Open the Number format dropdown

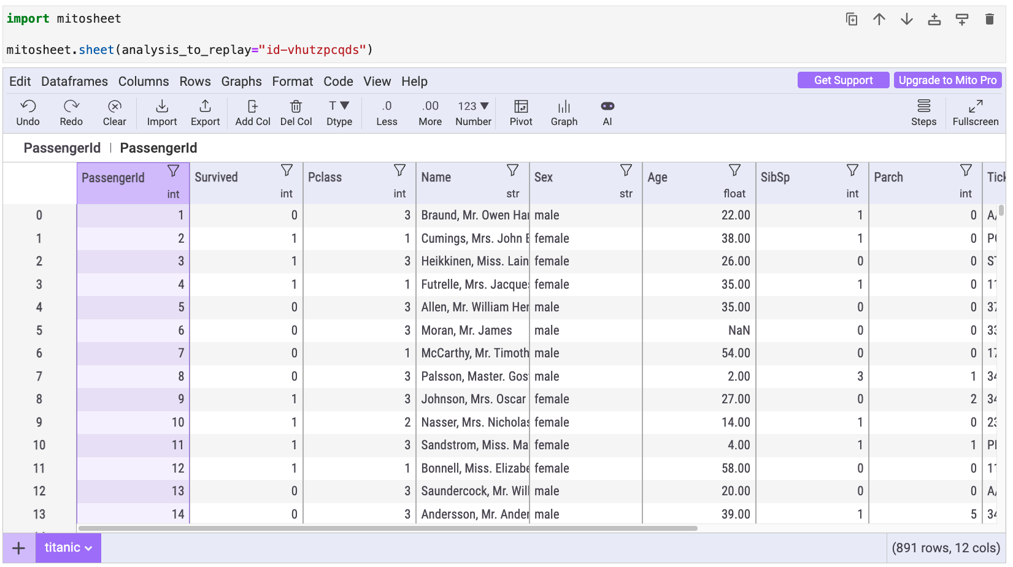coord(473,113)
